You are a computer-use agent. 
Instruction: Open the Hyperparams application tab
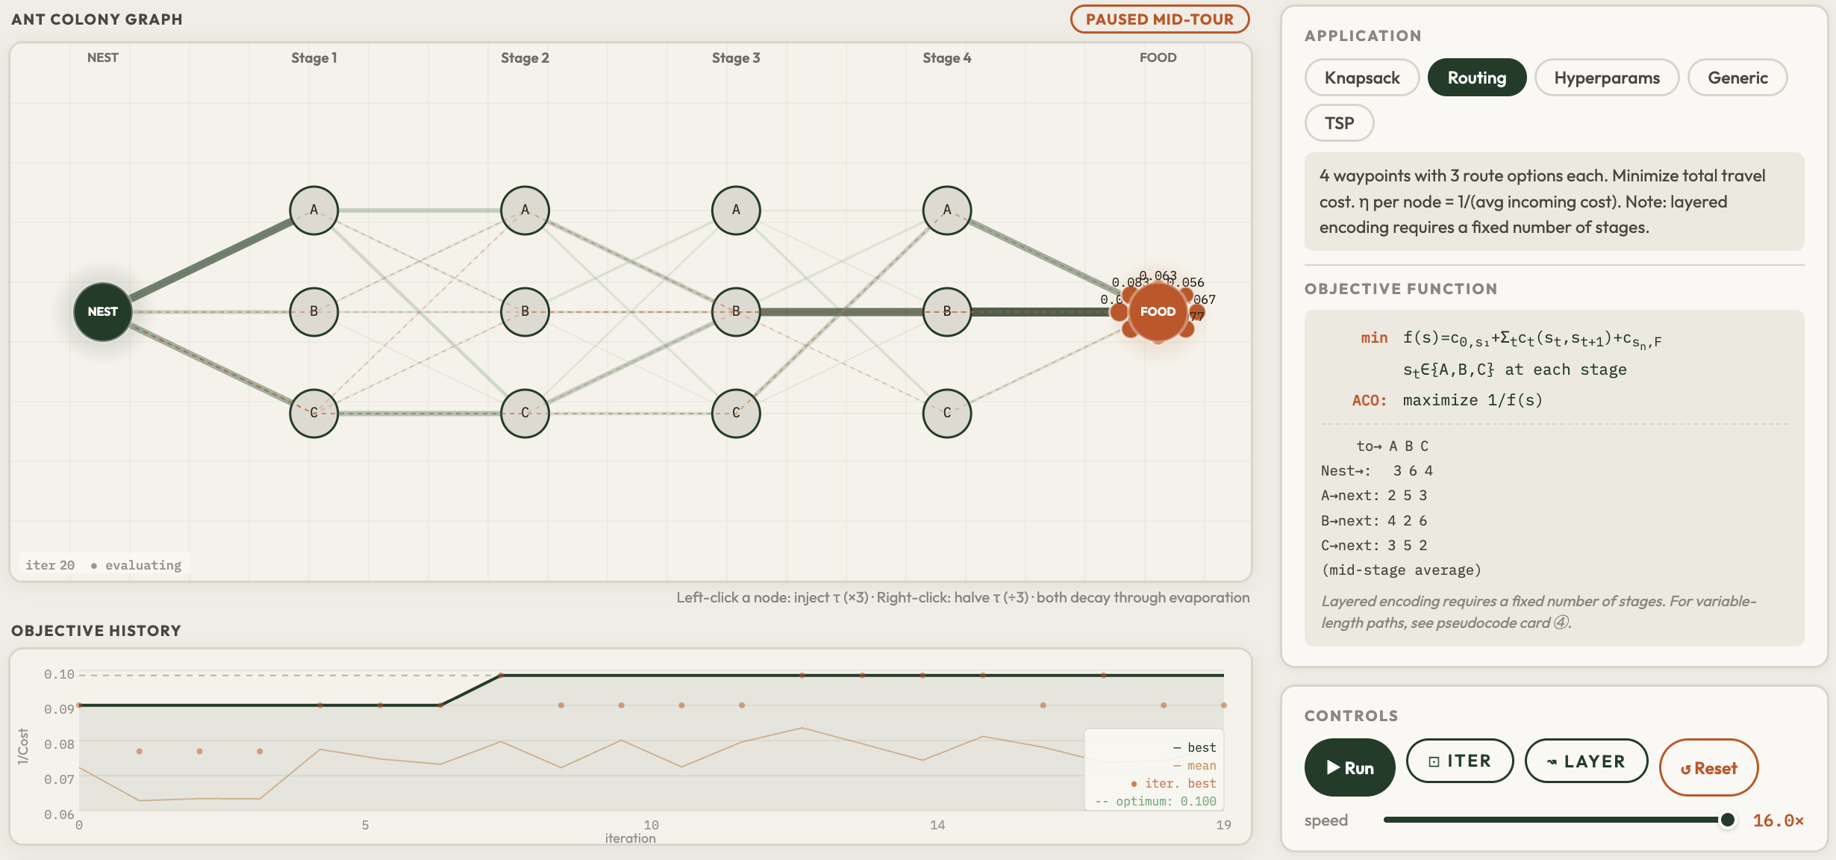tap(1606, 77)
